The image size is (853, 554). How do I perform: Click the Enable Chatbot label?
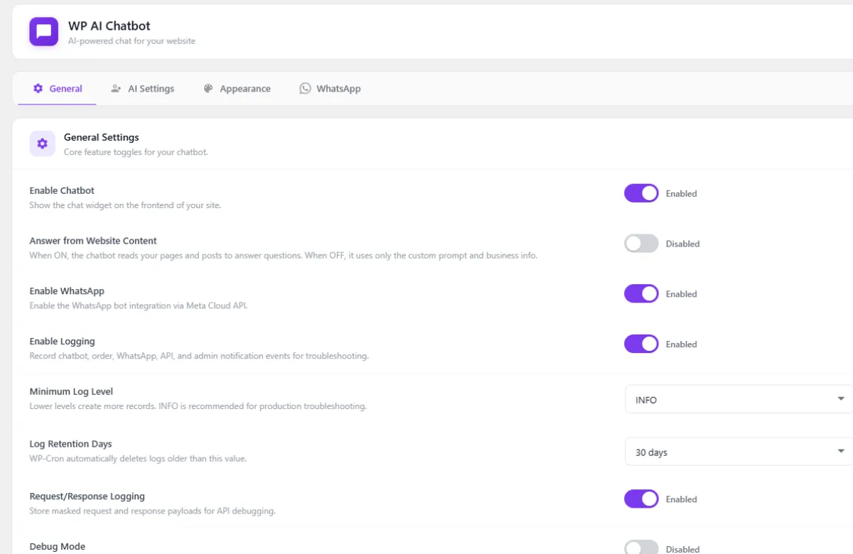pyautogui.click(x=62, y=190)
